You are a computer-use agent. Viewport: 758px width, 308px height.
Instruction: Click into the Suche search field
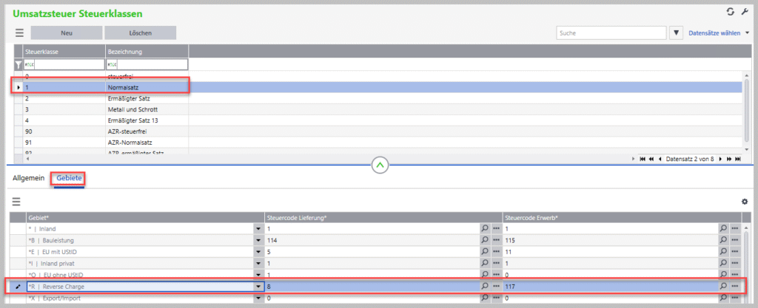click(x=610, y=33)
